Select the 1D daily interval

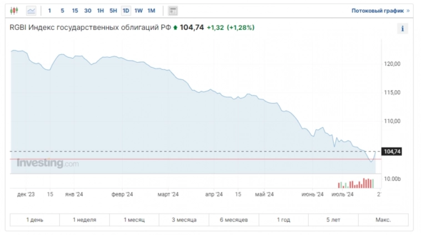(x=126, y=11)
